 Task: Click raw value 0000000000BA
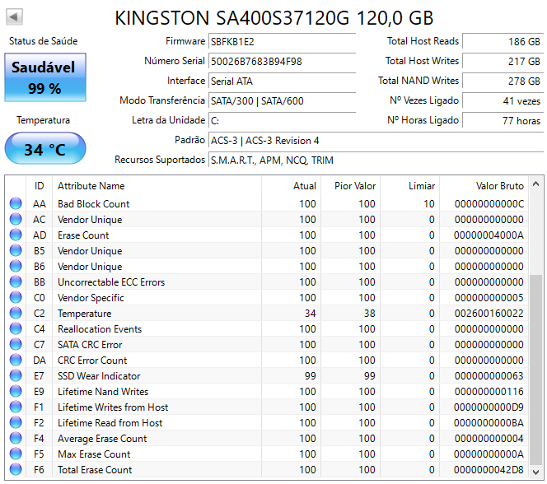(489, 422)
